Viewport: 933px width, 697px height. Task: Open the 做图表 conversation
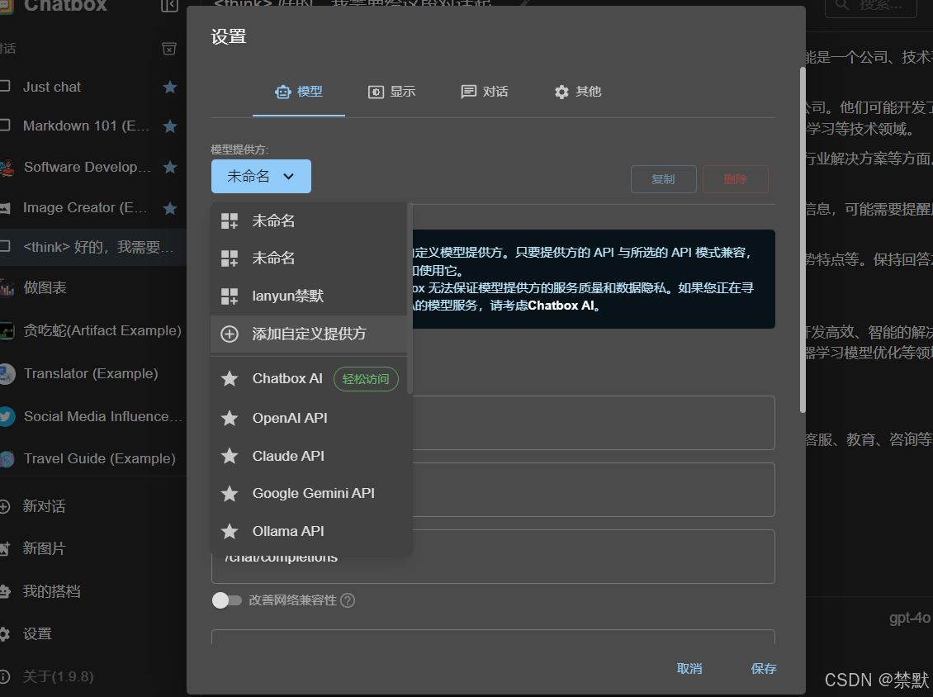(x=92, y=288)
